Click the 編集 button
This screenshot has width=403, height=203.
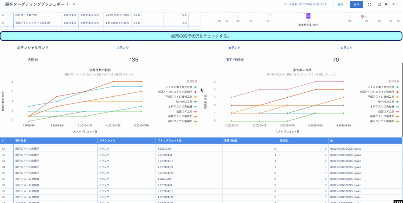(340, 4)
